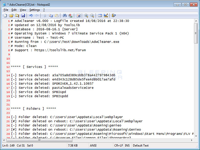Image resolution: width=200 pixels, height=150 pixels.
Task: Undo the last edit
Action: point(31,16)
